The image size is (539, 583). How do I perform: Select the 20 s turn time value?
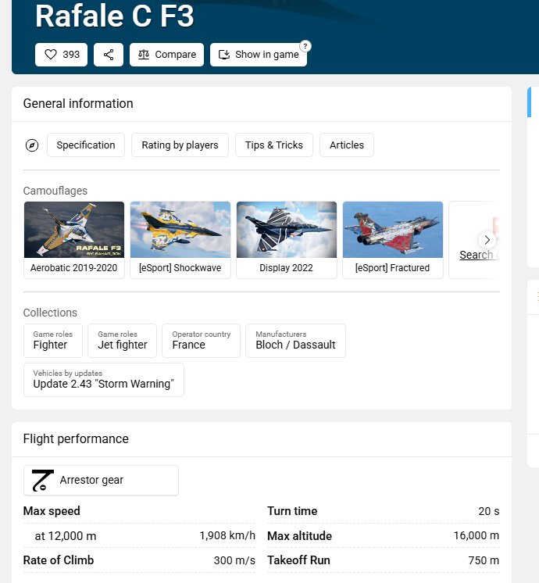(x=489, y=511)
